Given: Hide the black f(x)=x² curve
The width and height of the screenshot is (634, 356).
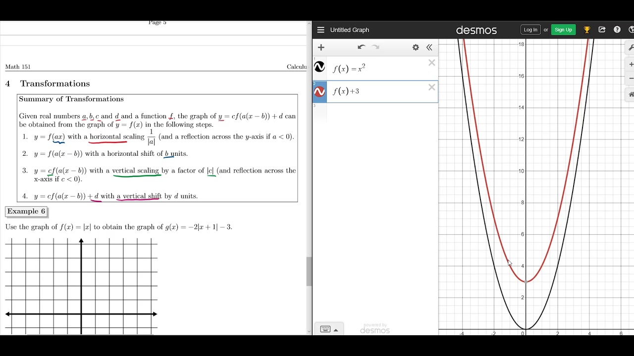Looking at the screenshot, I should click(x=319, y=67).
